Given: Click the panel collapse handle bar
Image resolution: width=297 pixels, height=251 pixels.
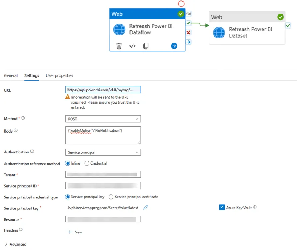Looking at the screenshot, I should click(x=222, y=69).
